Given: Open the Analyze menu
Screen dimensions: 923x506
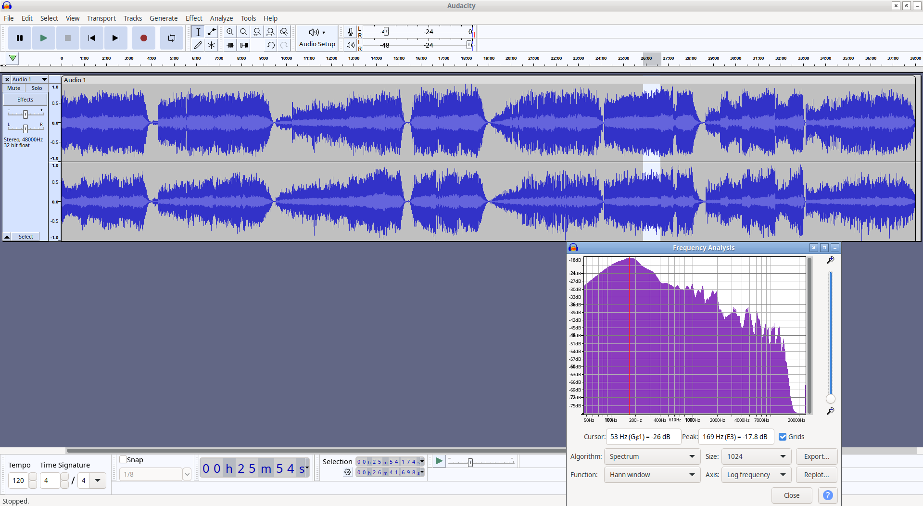Looking at the screenshot, I should coord(221,18).
